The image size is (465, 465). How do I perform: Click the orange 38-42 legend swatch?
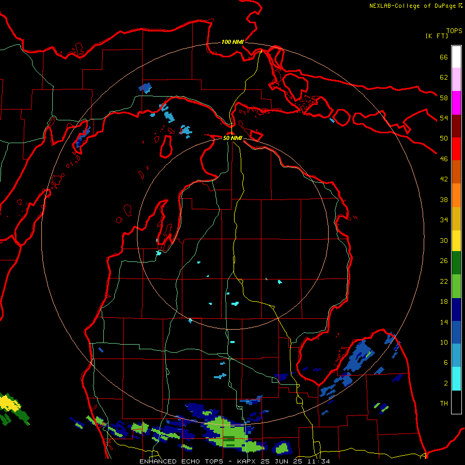[x=456, y=195]
